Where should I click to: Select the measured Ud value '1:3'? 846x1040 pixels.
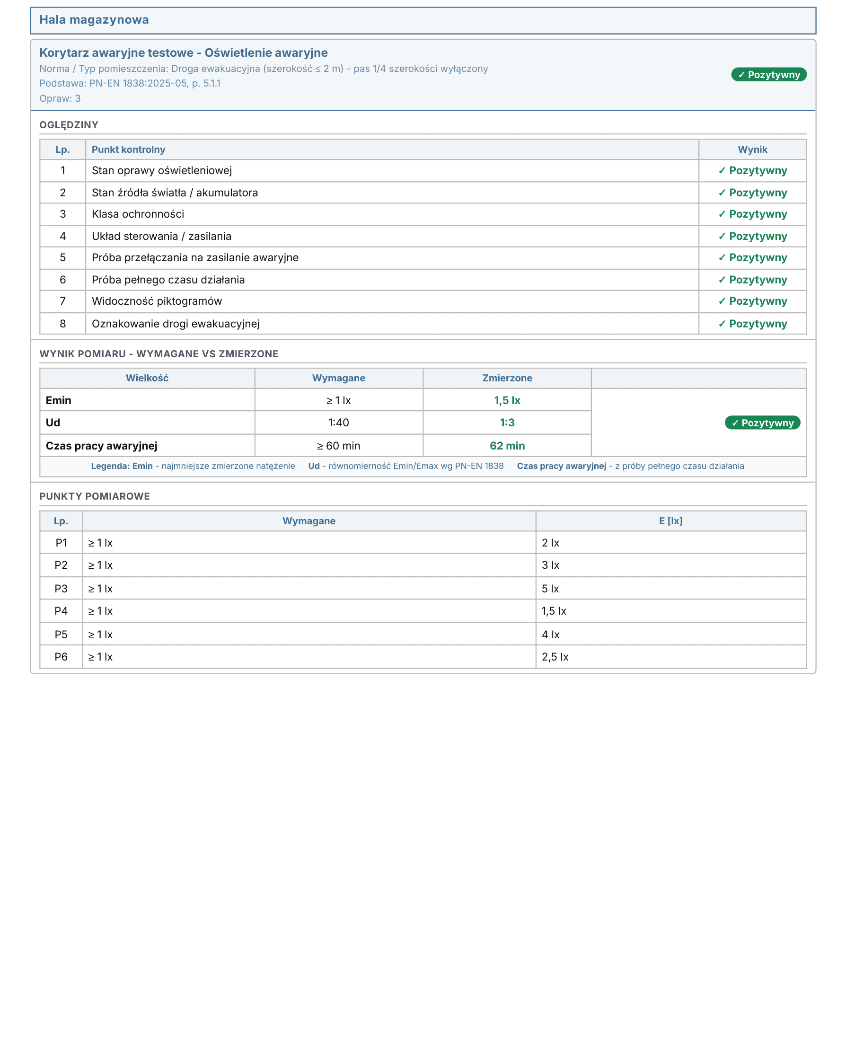pos(507,423)
